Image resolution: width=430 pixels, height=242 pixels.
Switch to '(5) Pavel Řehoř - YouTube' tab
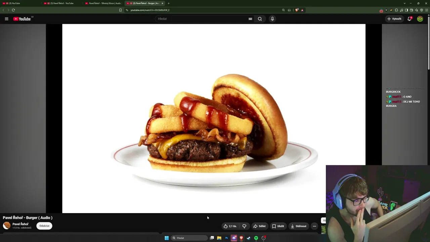(x=62, y=3)
